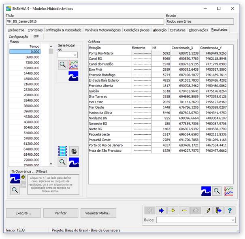The image size is (245, 239).
Task: Go to the Condições Iniciais tab
Action: 137,30
